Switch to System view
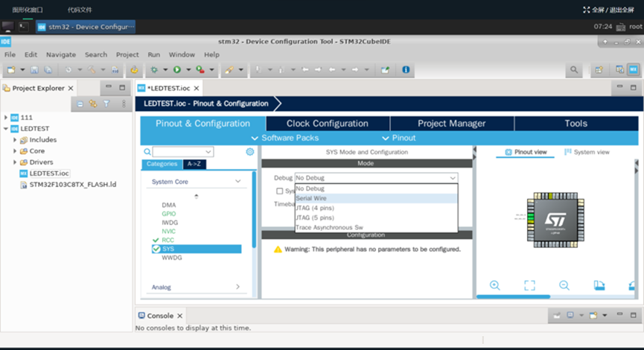 coord(587,152)
